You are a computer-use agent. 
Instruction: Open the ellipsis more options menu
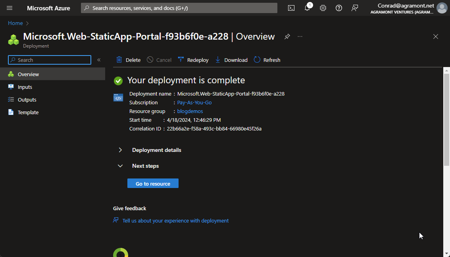click(x=300, y=36)
